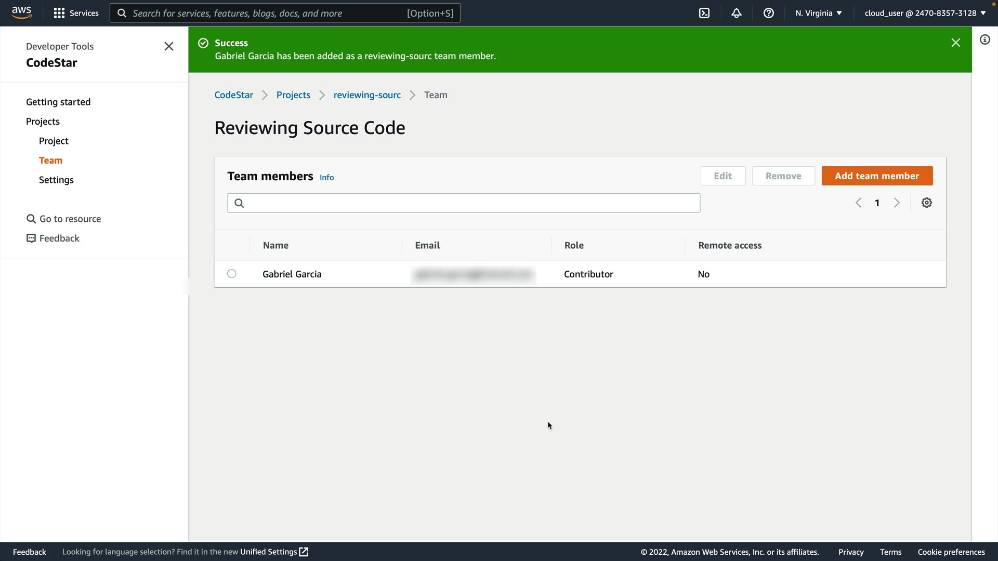Open Settings in the side navigation
Viewport: 998px width, 561px height.
click(56, 180)
